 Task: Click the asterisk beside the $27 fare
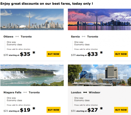[101, 108]
